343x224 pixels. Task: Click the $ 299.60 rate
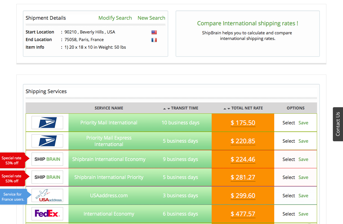click(243, 196)
